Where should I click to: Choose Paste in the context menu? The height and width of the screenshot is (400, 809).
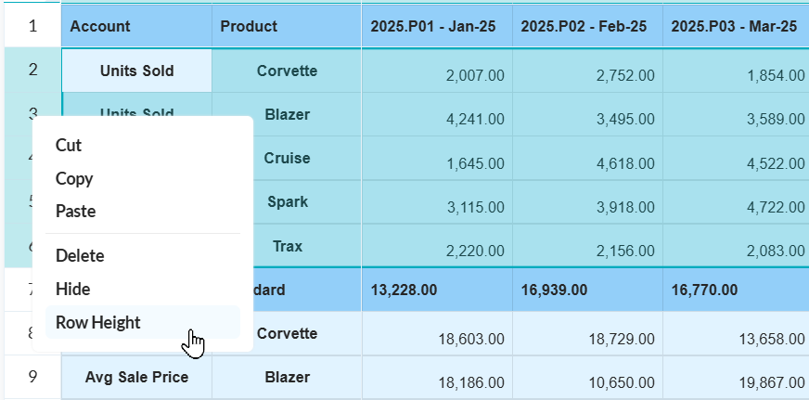[75, 211]
